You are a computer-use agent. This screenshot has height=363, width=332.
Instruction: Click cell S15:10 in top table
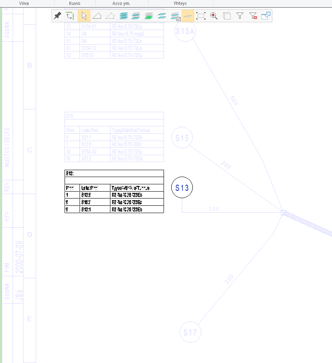95,55
